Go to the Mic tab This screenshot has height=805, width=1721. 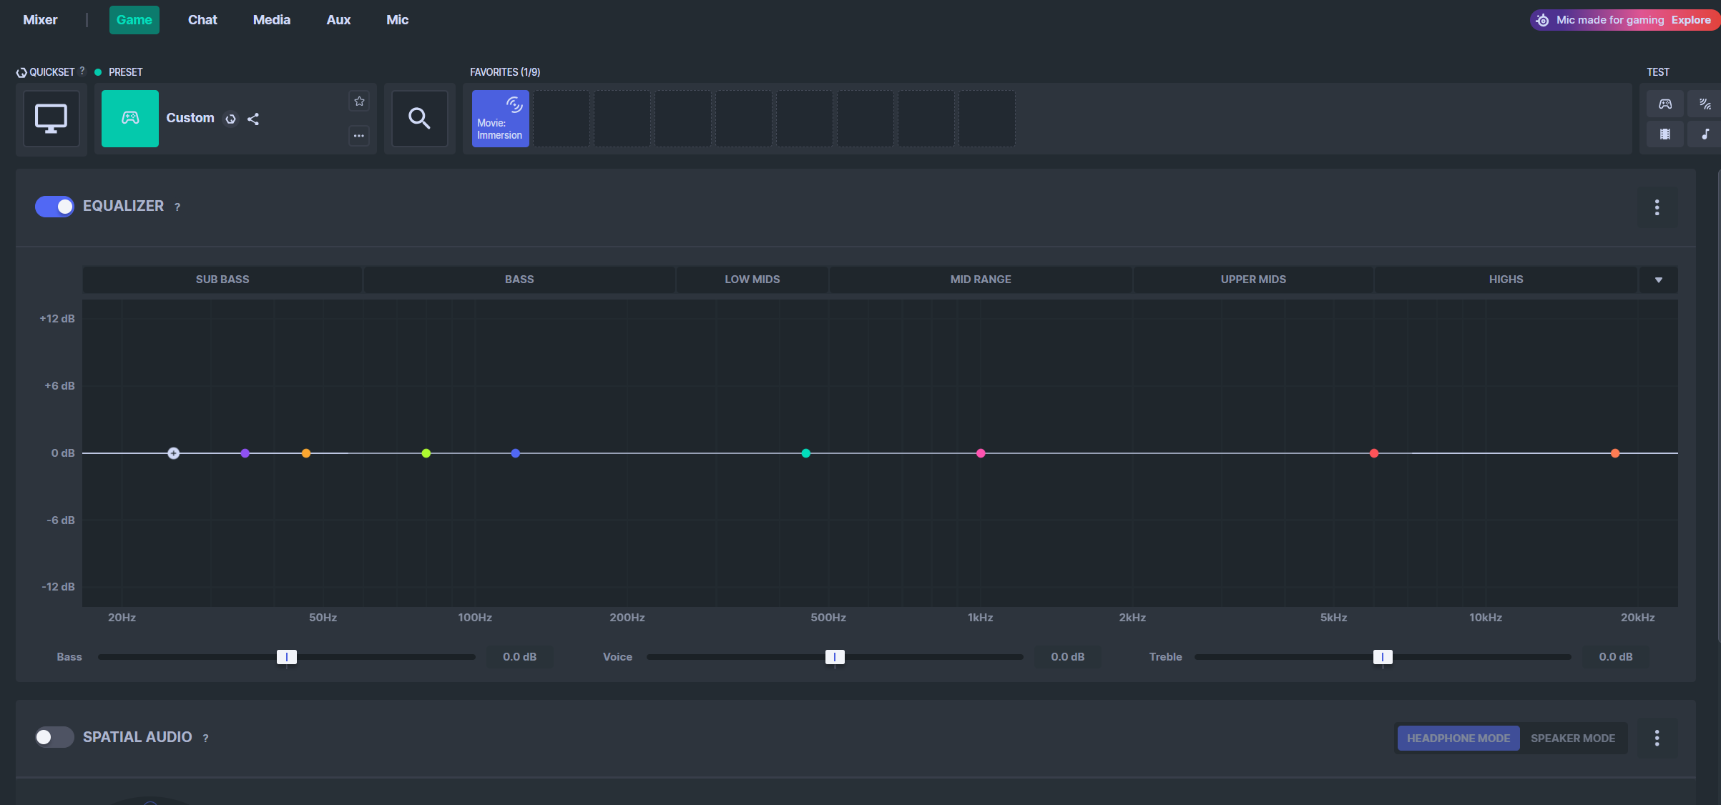pos(398,20)
